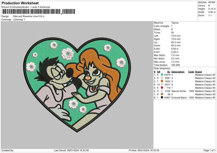The width and height of the screenshot is (217, 153).
Task: Click the Printed timestamp
Action: (x=144, y=150)
